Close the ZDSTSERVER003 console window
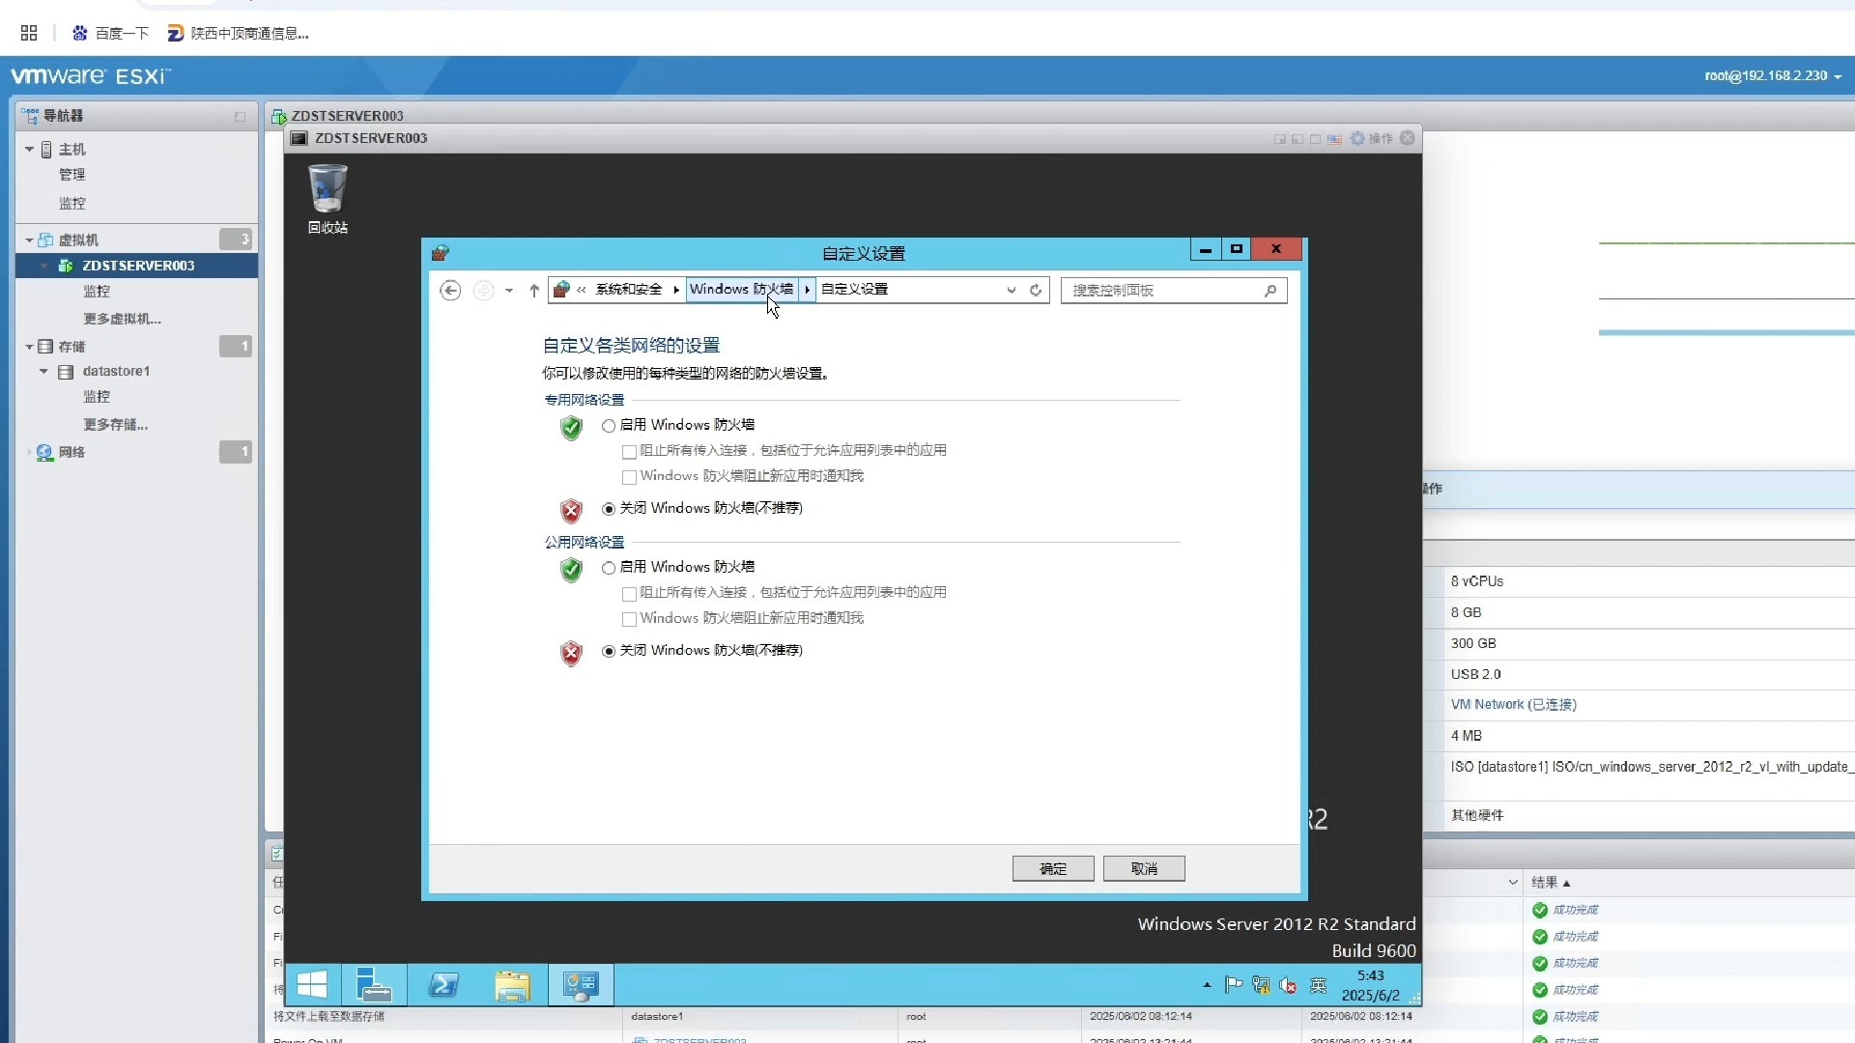This screenshot has width=1855, height=1043. 1408,138
